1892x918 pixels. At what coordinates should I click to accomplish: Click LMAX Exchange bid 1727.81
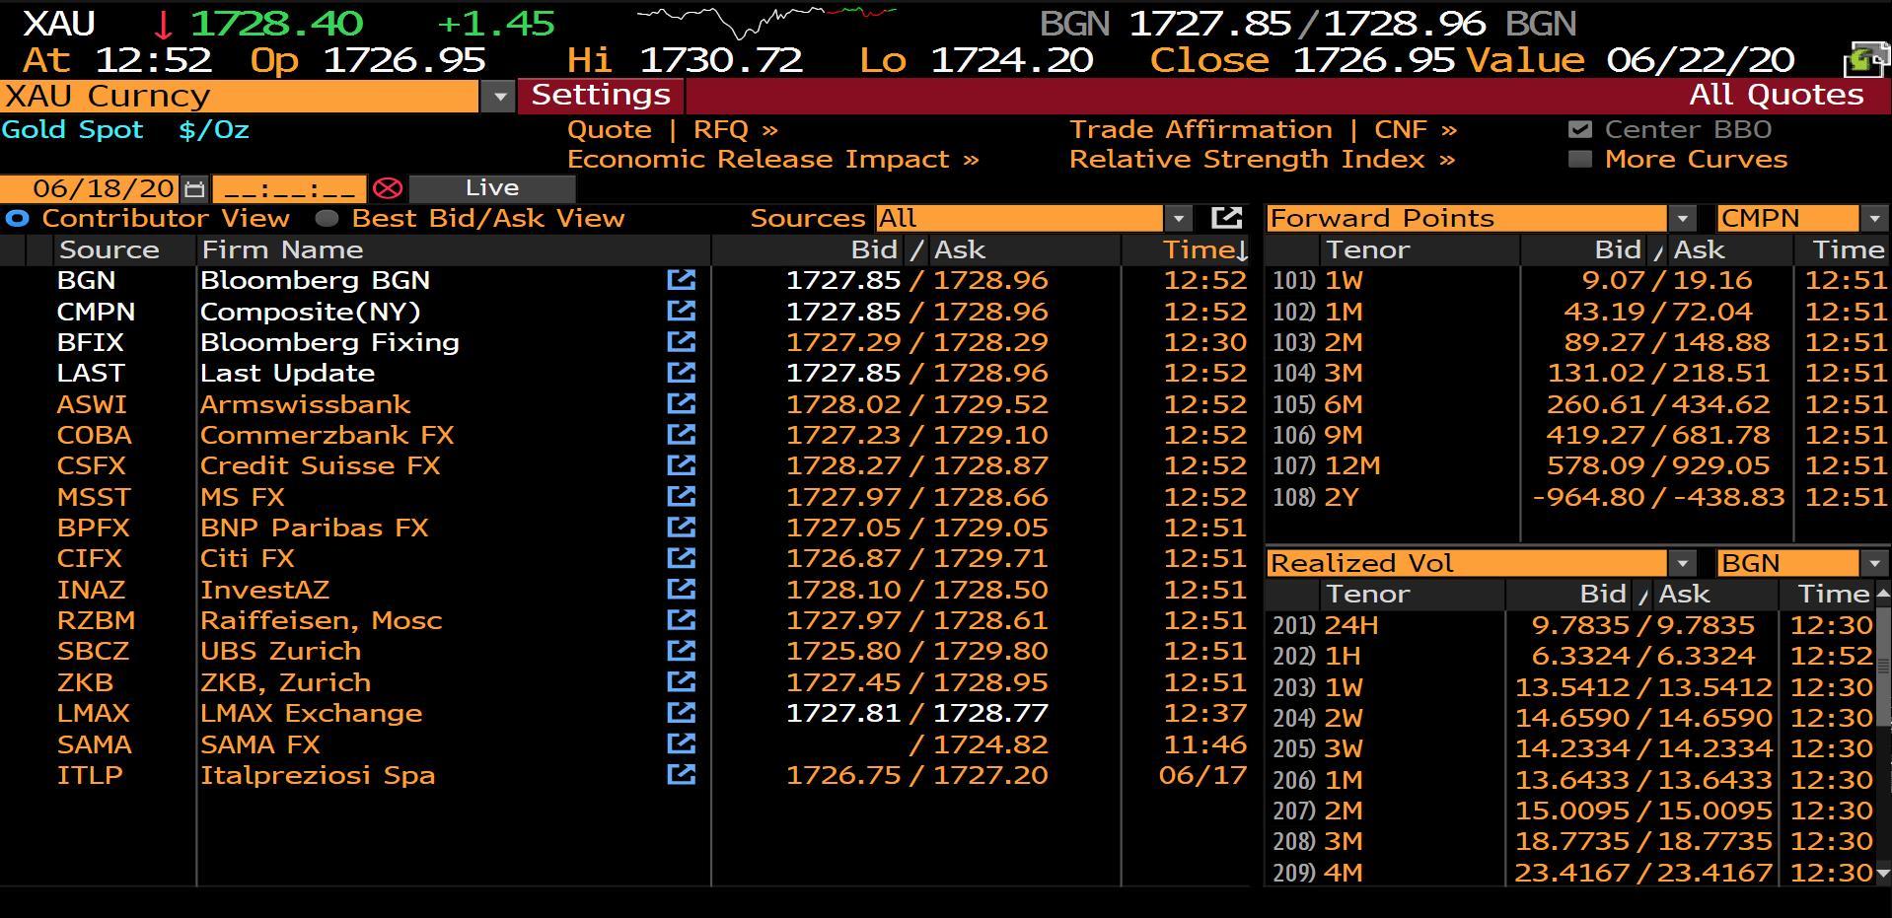pos(843,713)
